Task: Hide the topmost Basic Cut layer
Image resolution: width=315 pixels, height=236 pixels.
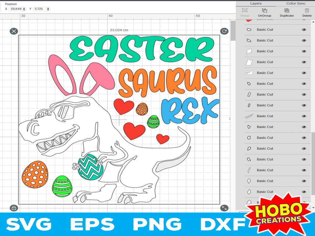Action: [x=304, y=19]
